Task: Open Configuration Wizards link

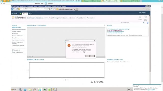Action: coord(18,45)
